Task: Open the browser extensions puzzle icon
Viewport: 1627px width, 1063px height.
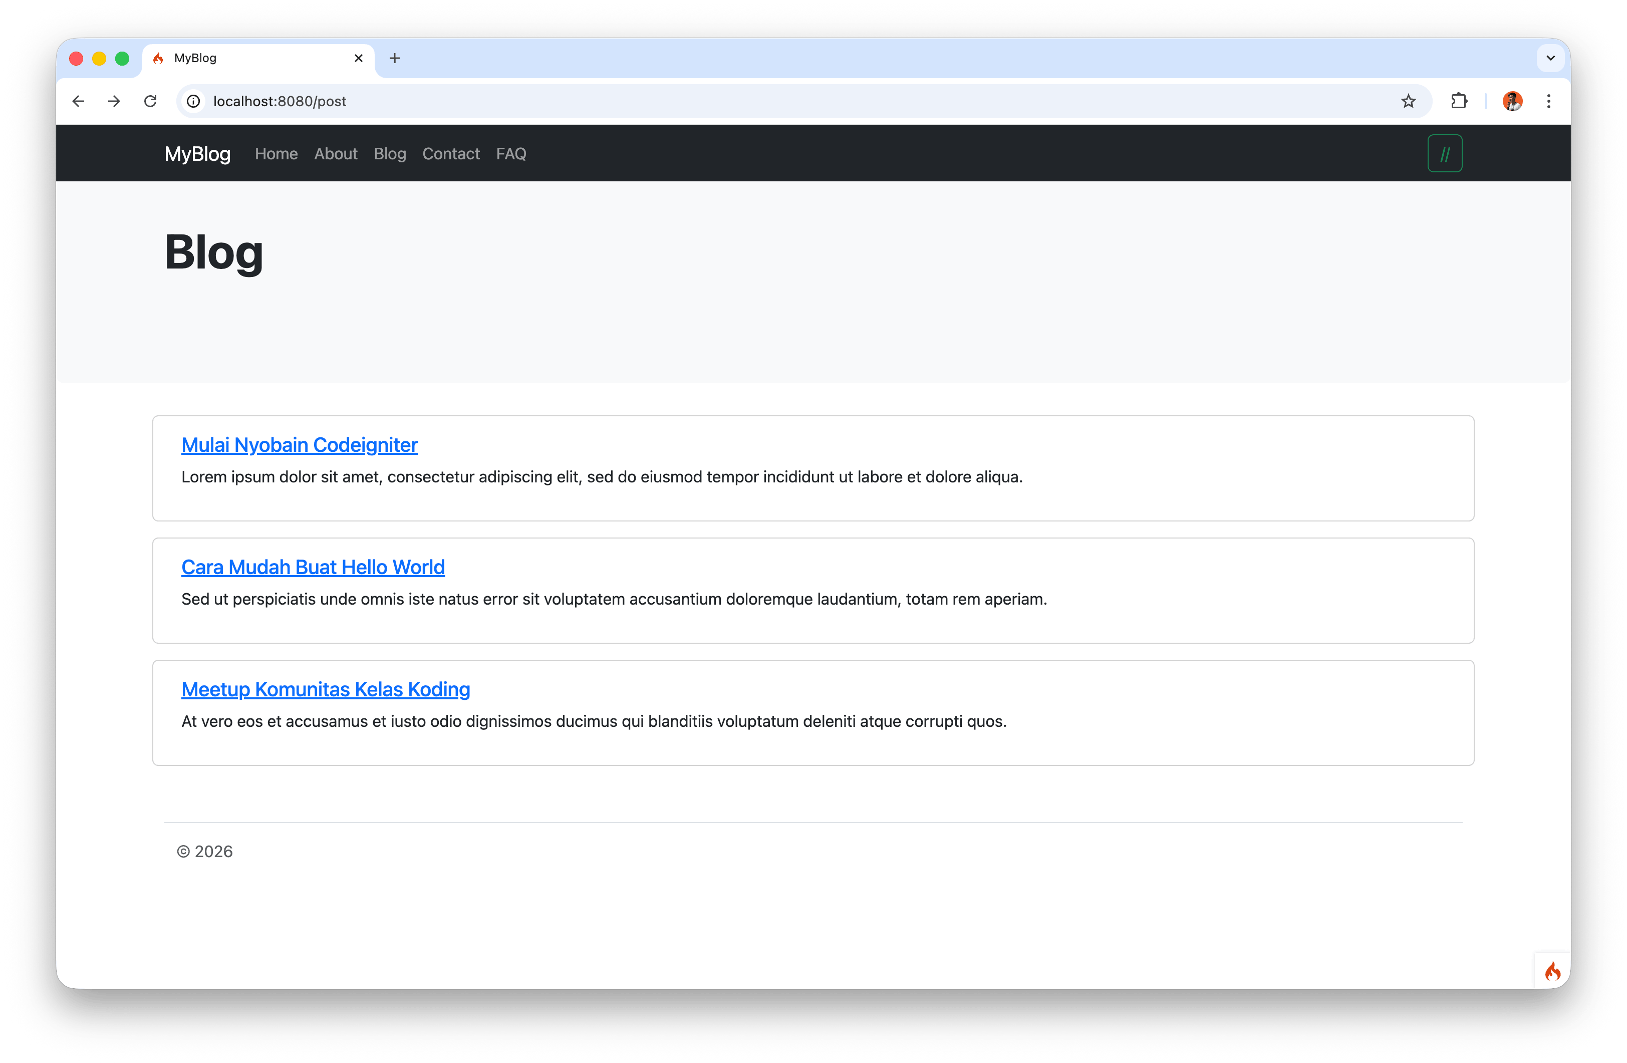Action: pyautogui.click(x=1459, y=101)
